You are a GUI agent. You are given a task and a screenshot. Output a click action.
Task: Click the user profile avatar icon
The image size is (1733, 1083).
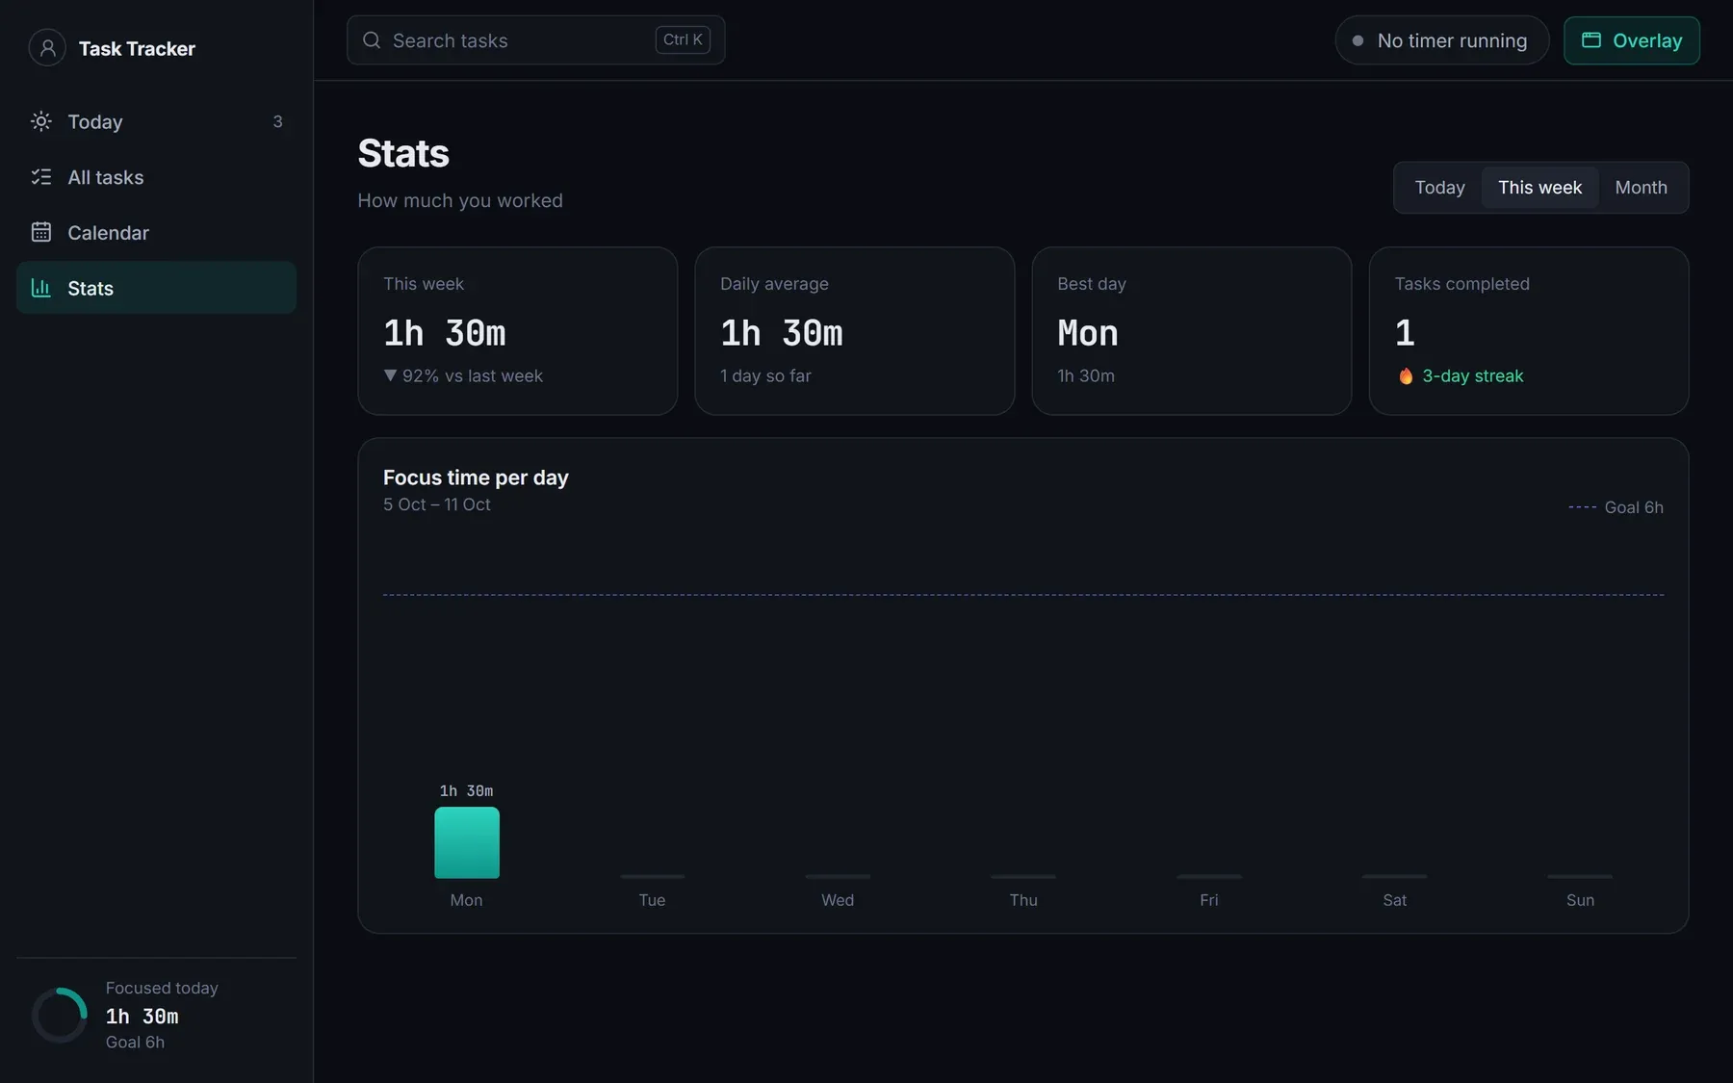47,47
